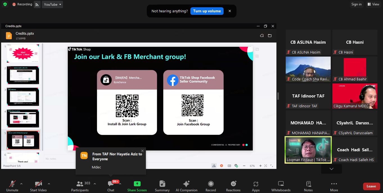
Task: Click the Record button
Action: (211, 186)
